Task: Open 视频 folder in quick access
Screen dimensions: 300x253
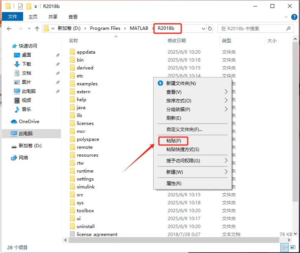Action: tap(23, 100)
